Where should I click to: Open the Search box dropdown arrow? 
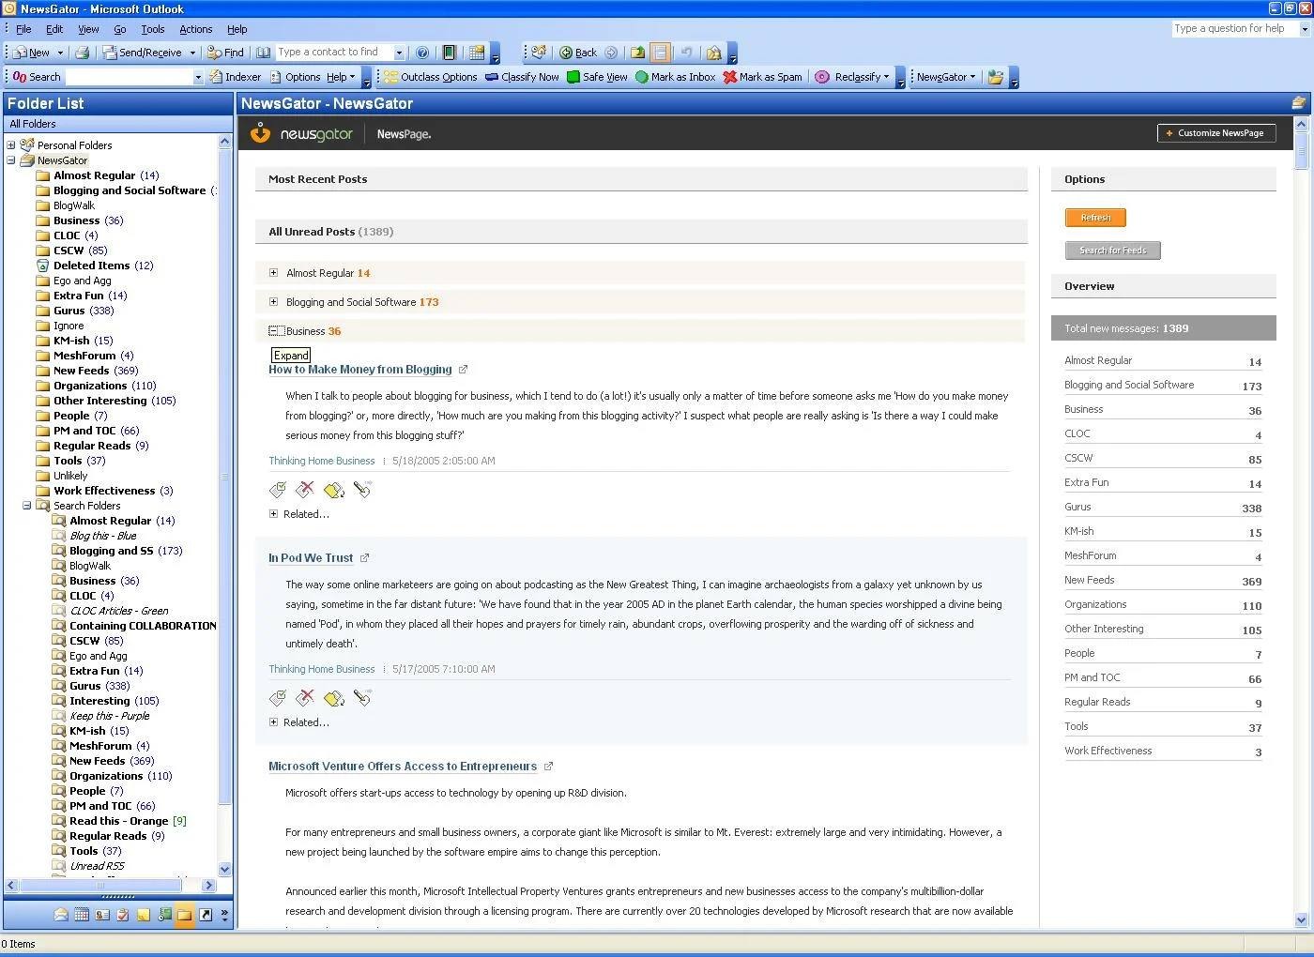tap(198, 77)
